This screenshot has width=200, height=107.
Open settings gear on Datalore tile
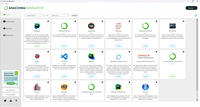pos(102,52)
